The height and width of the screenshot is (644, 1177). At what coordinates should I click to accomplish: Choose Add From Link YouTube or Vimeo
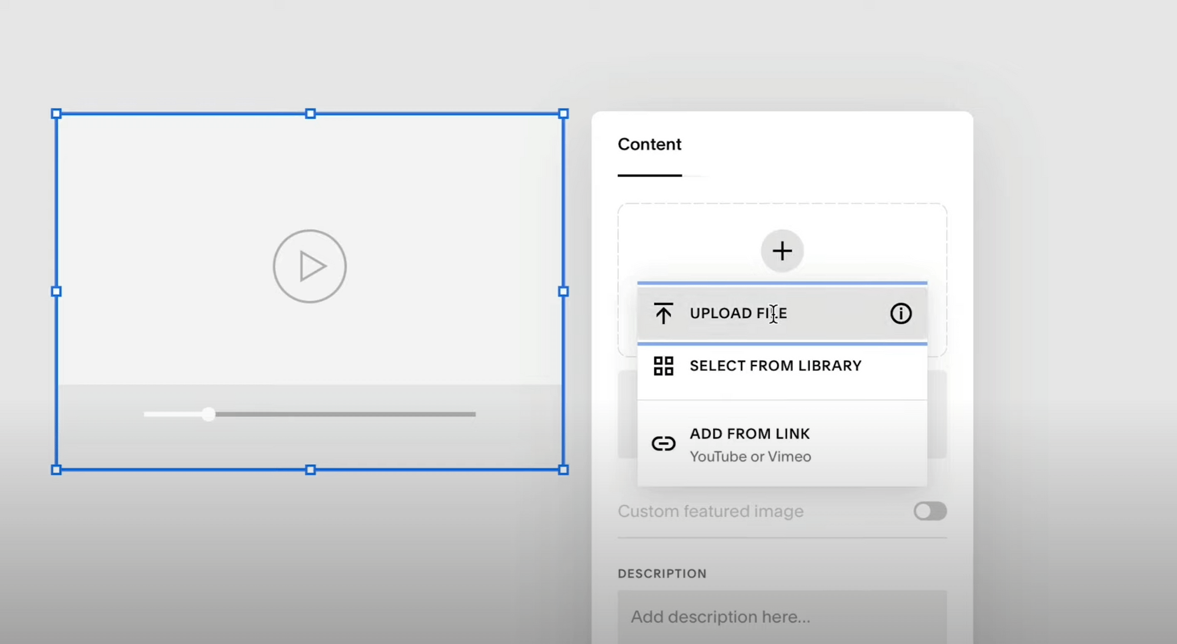tap(782, 444)
